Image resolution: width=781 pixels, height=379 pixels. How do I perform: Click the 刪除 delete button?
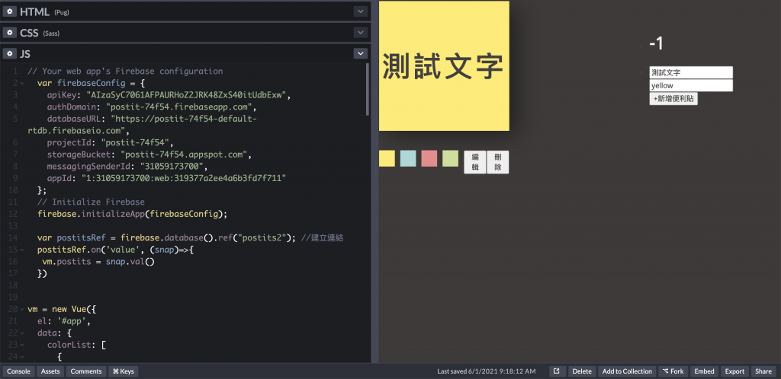497,162
